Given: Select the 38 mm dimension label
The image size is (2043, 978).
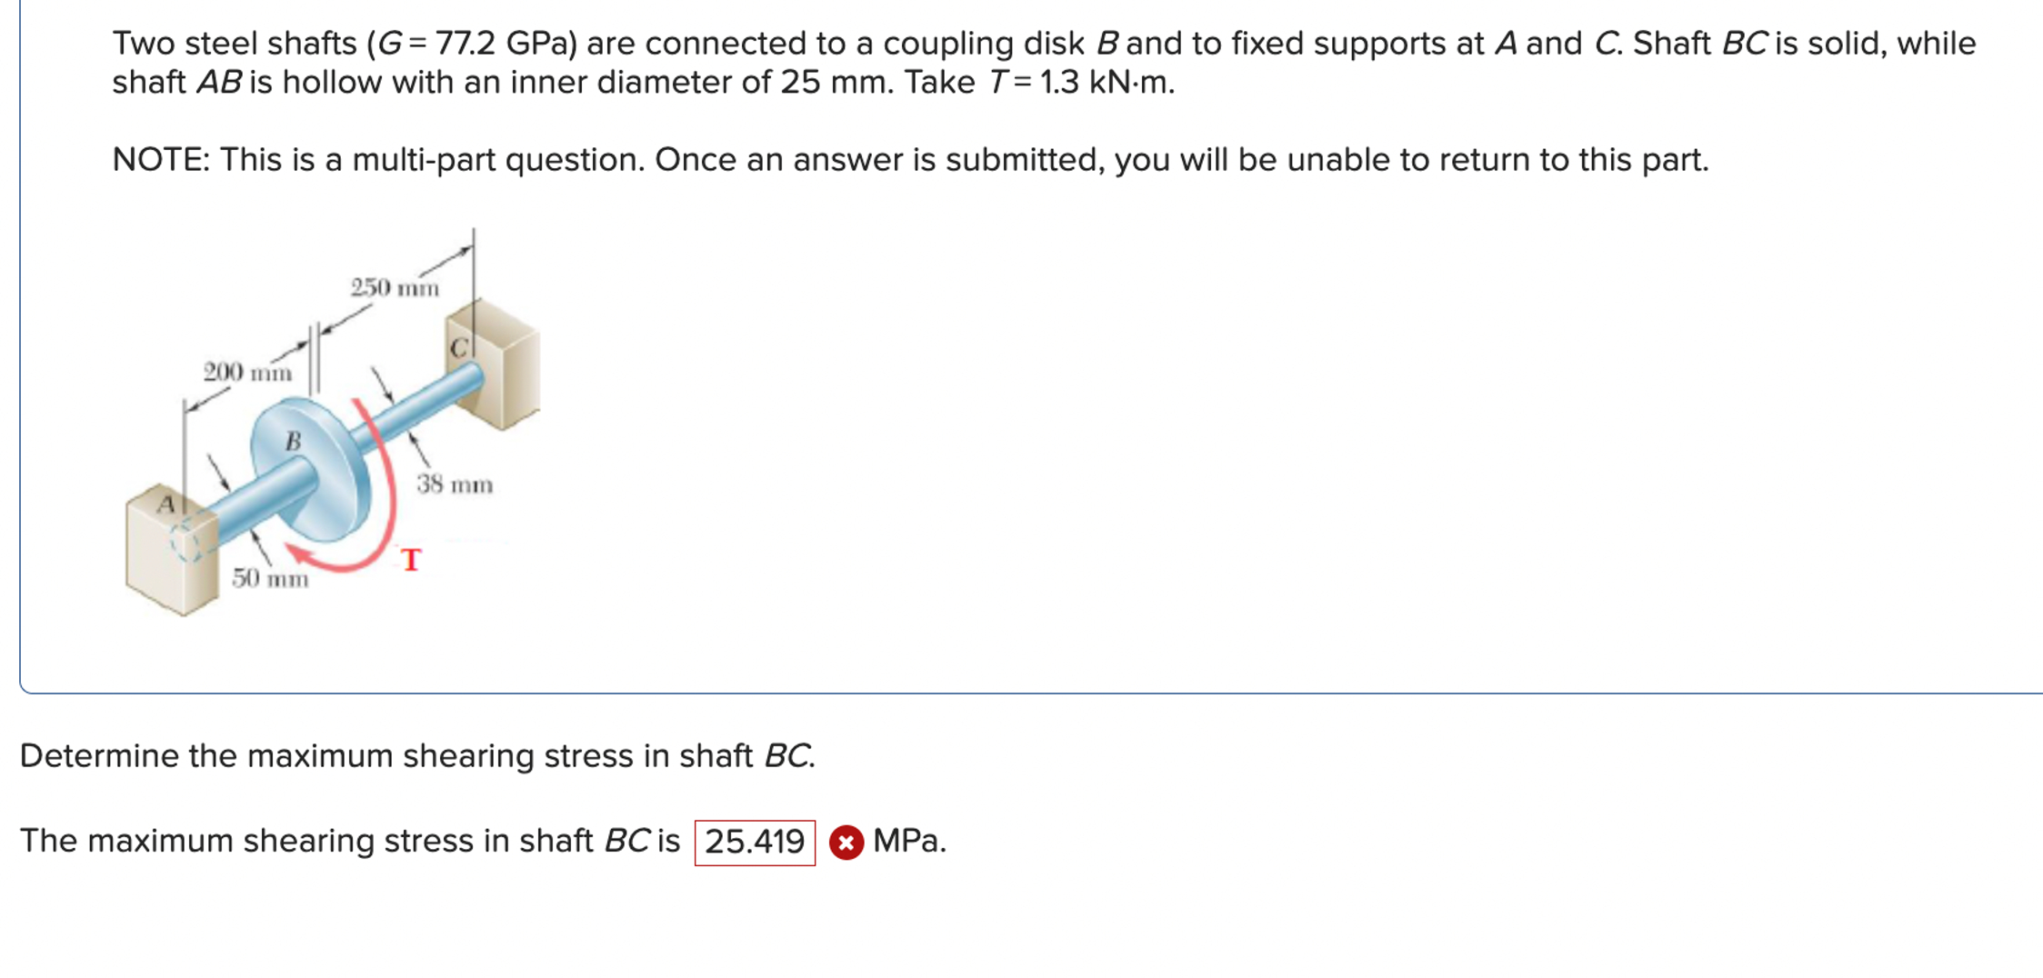Looking at the screenshot, I should 455,484.
